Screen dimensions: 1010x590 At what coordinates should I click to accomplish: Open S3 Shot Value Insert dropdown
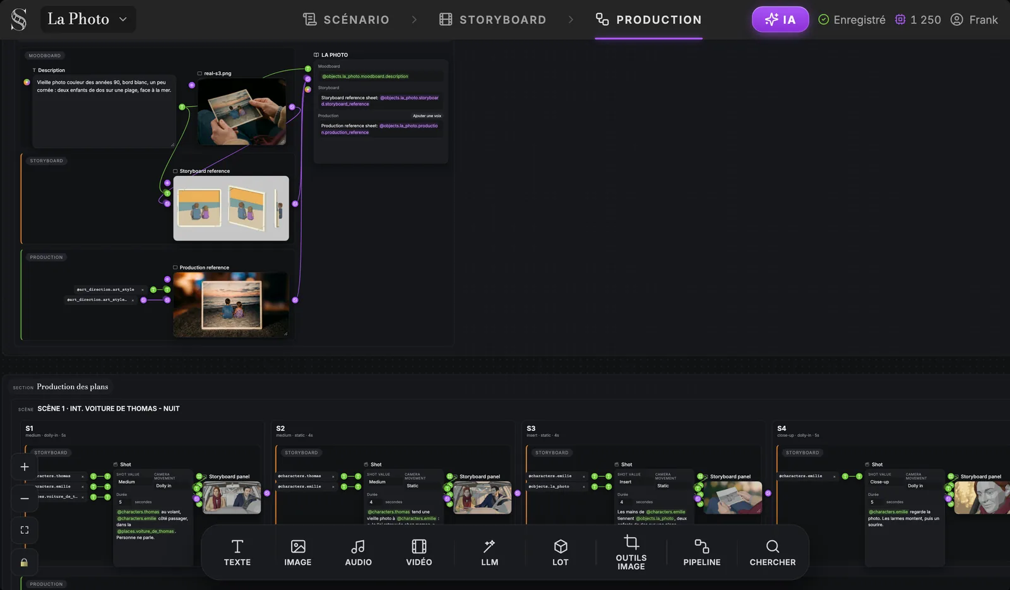[x=634, y=481]
